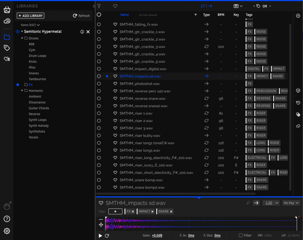The width and height of the screenshot is (303, 240).
Task: Click the Refresh button
Action: (81, 16)
